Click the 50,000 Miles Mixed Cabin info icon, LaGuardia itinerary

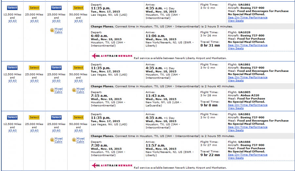[x=74, y=90]
